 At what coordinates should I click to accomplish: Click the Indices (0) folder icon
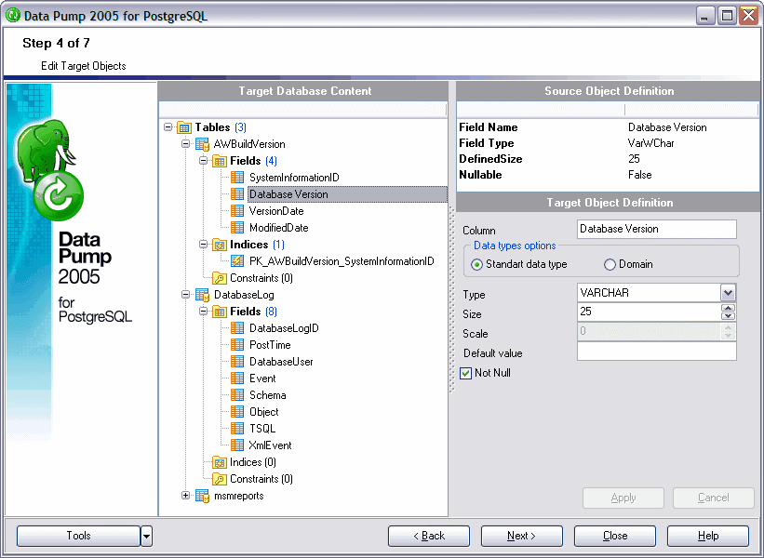pyautogui.click(x=220, y=462)
